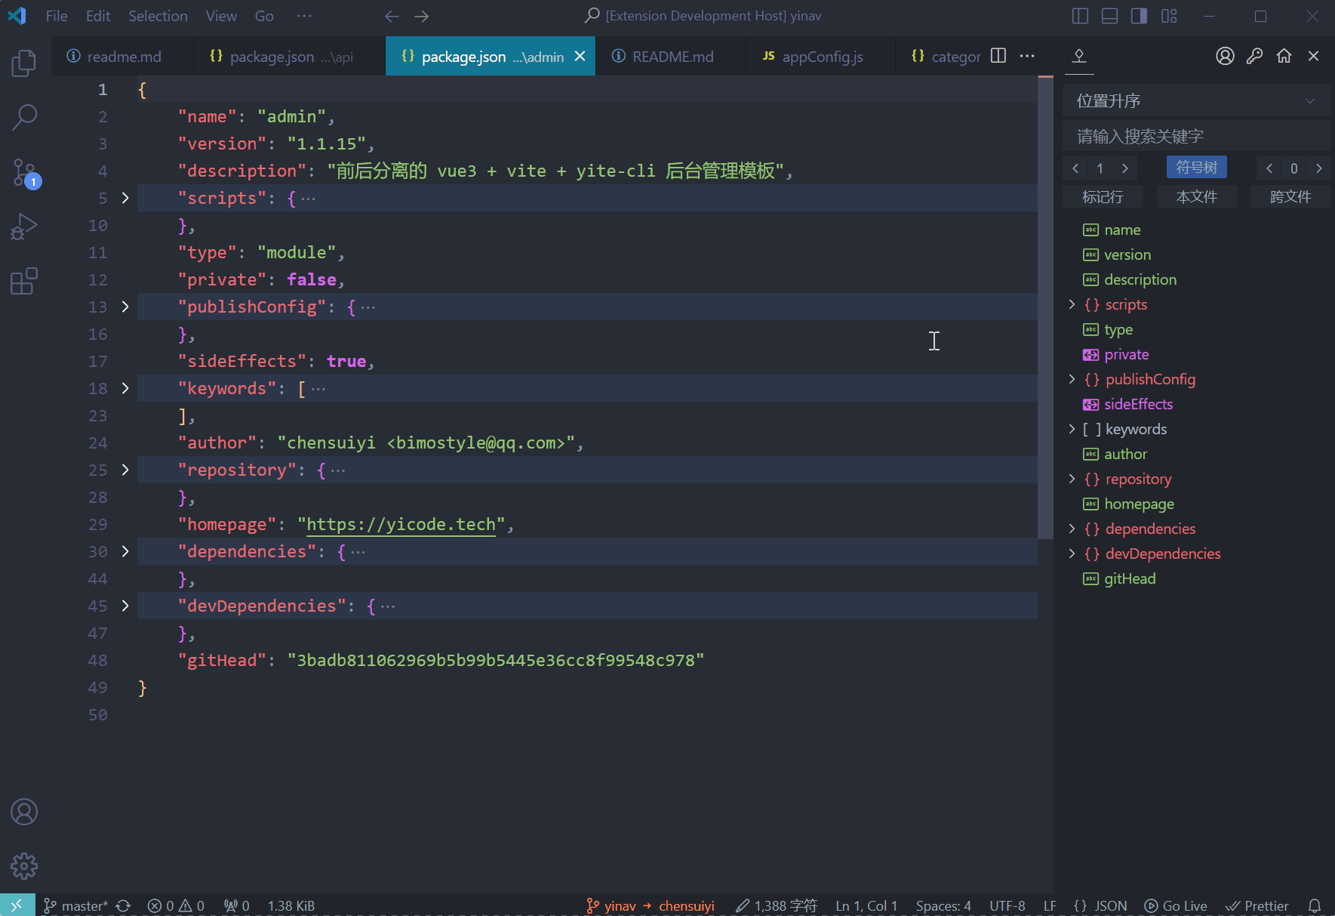Viewport: 1335px width, 916px height.
Task: Switch to the appConfig.js tab
Action: tap(821, 57)
